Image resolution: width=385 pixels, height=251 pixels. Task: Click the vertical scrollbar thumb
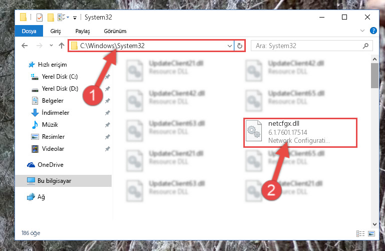374,75
